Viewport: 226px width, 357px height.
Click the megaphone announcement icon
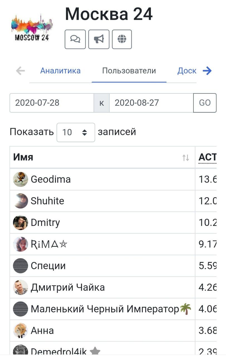point(99,39)
